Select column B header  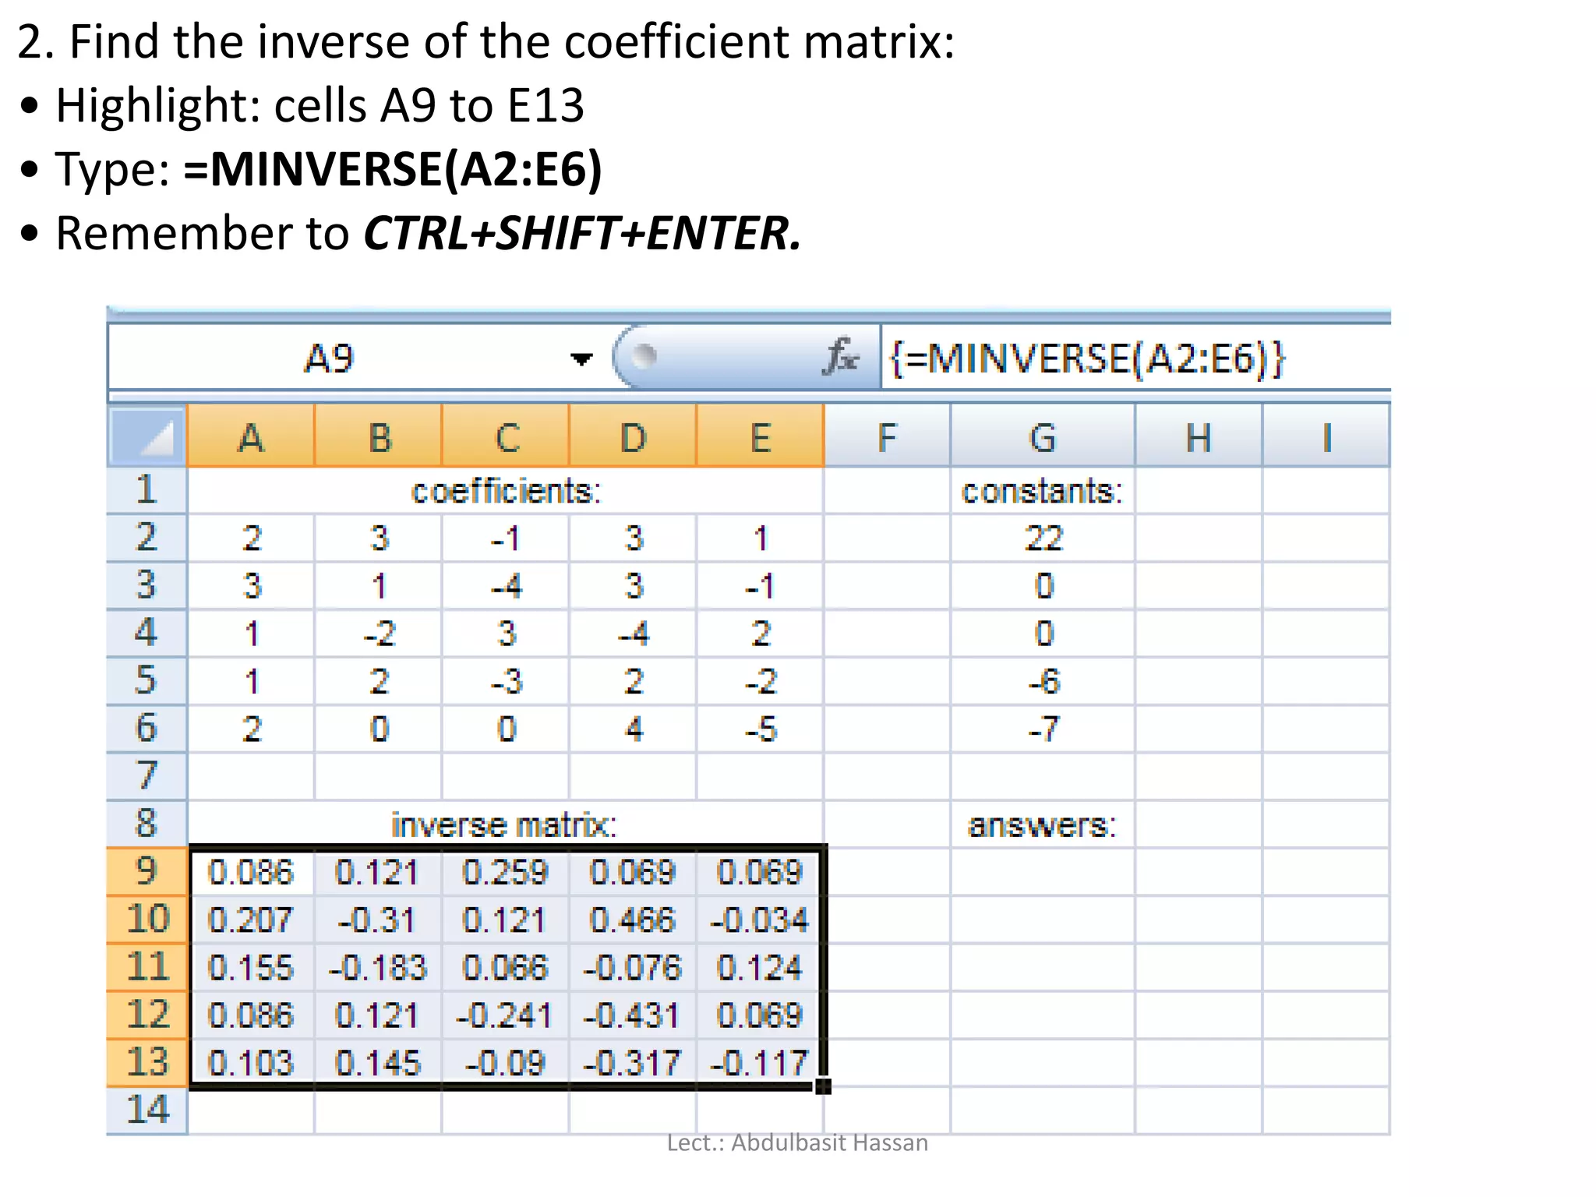click(378, 436)
